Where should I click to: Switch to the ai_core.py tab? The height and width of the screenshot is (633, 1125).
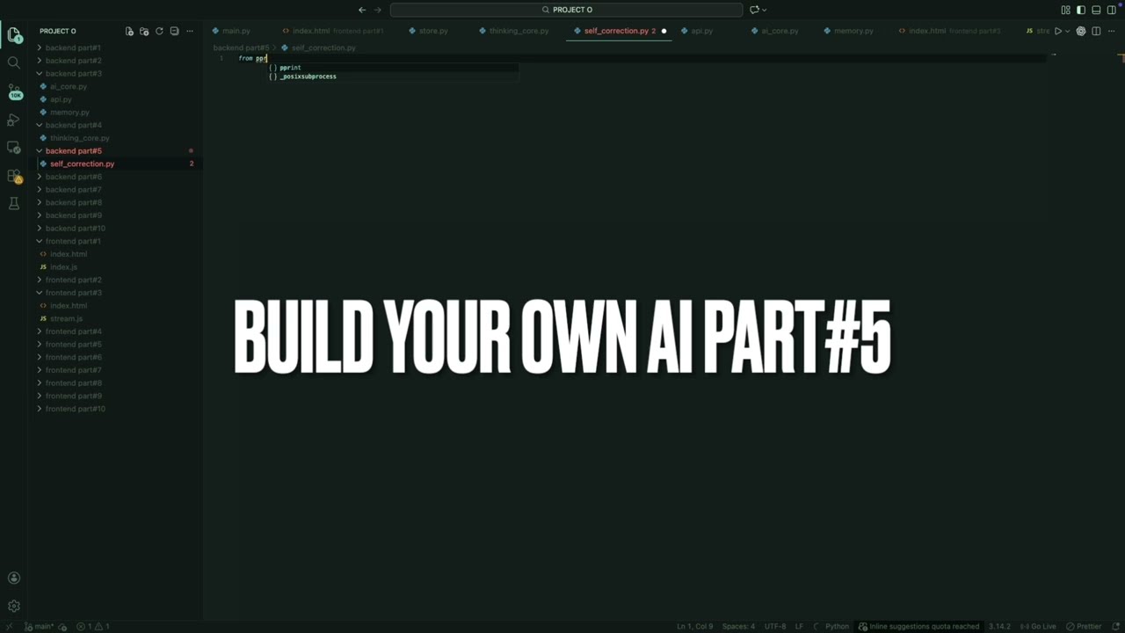pyautogui.click(x=780, y=31)
